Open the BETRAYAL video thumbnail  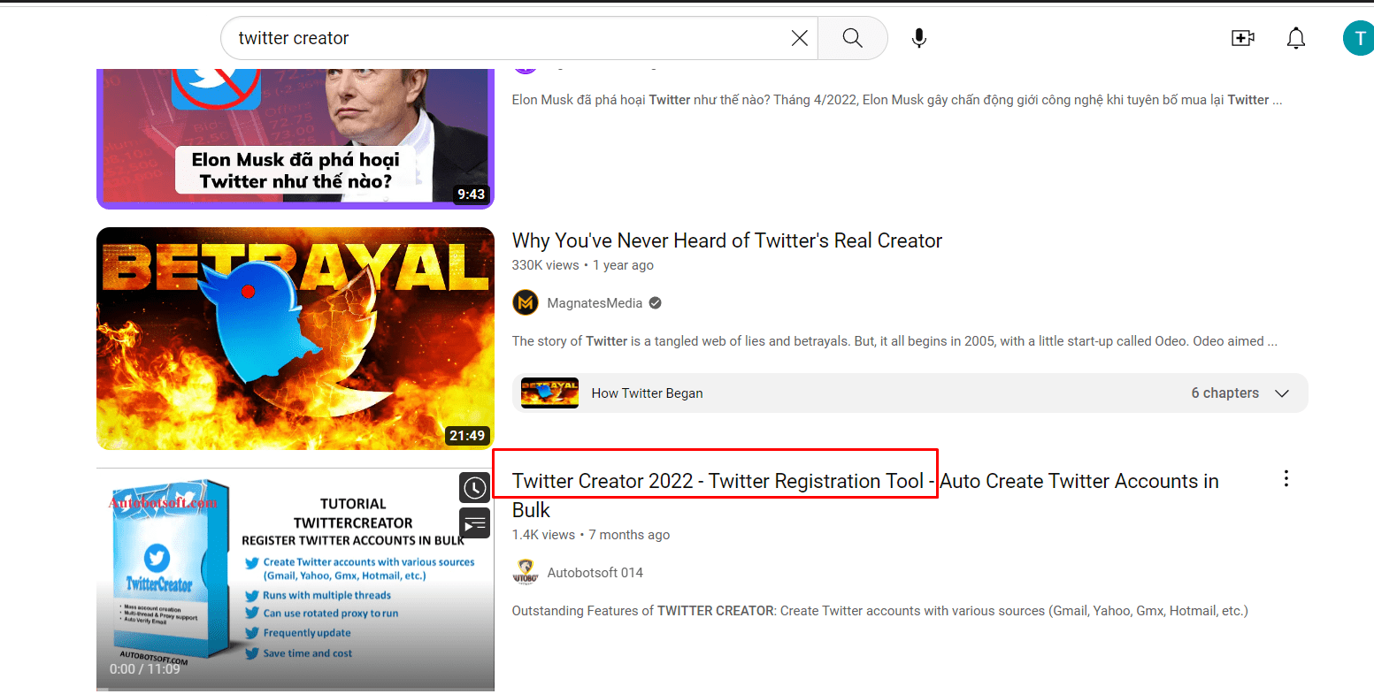pyautogui.click(x=295, y=339)
